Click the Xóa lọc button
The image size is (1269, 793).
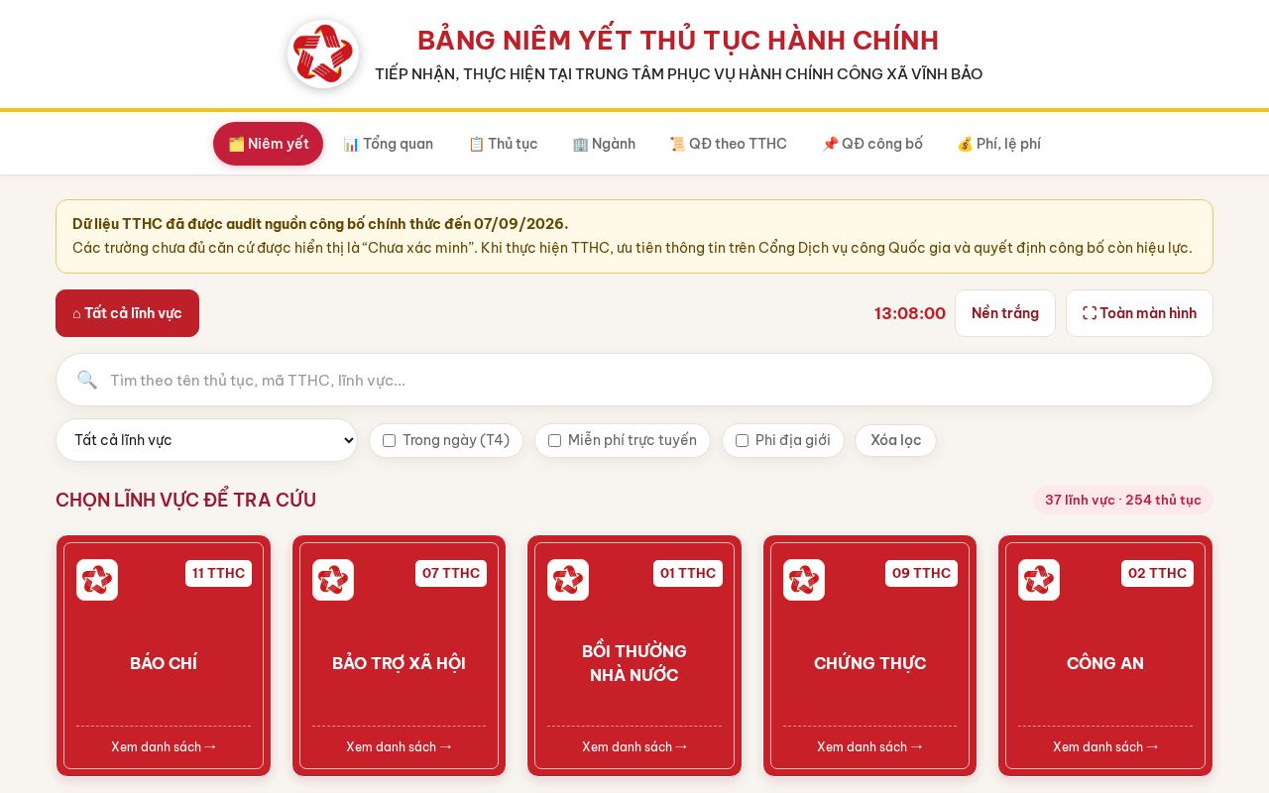[x=895, y=440]
